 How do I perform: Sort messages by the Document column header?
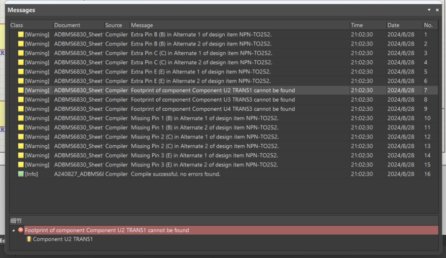pyautogui.click(x=78, y=25)
